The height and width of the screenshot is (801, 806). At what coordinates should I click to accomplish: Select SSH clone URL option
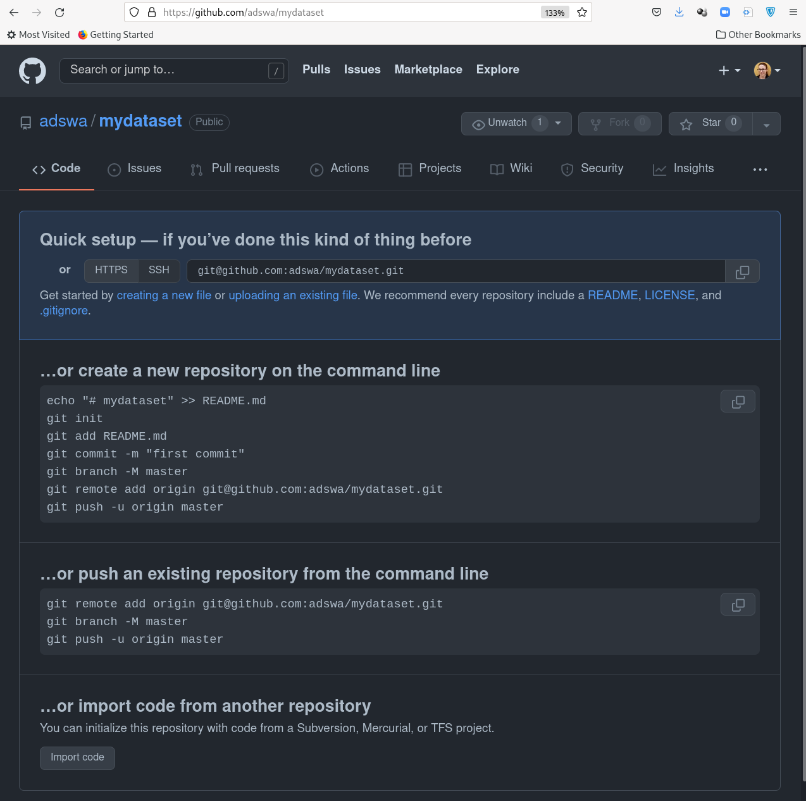pyautogui.click(x=159, y=270)
